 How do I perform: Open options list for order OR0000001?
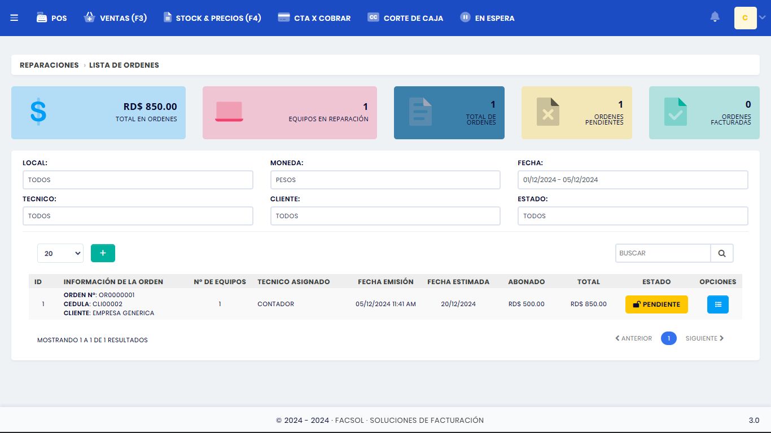(x=717, y=304)
